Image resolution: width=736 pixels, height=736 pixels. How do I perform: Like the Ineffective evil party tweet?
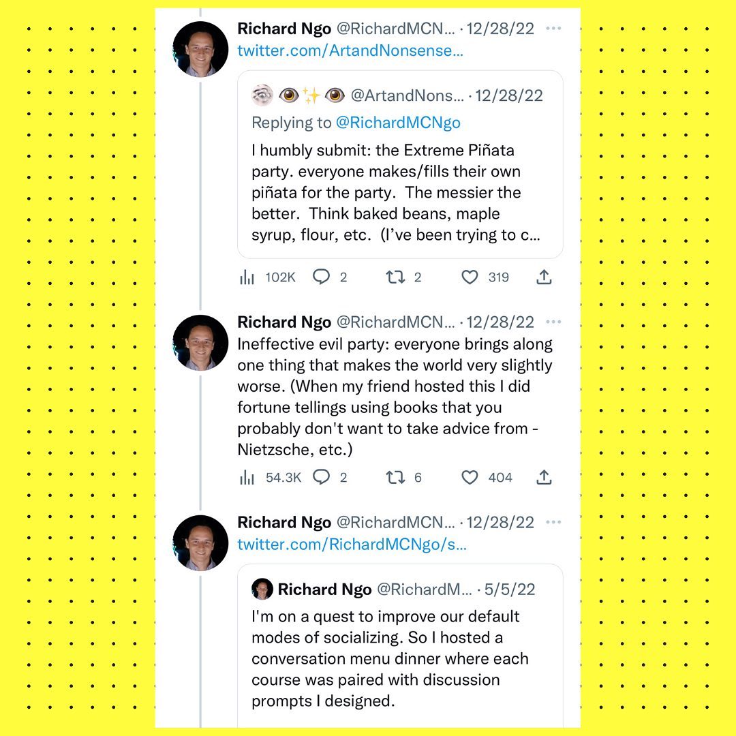[x=470, y=478]
